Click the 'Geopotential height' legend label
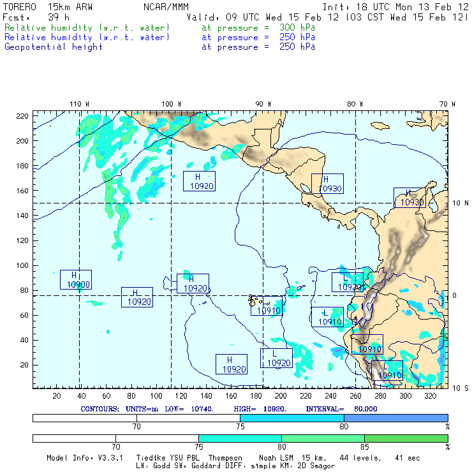The height and width of the screenshot is (472, 472). (54, 47)
